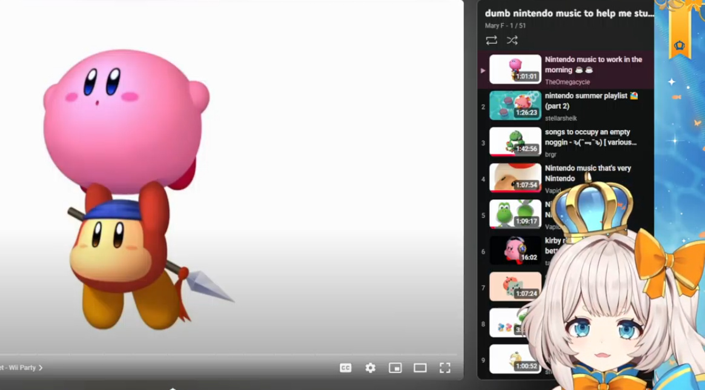The width and height of the screenshot is (705, 390).
Task: Toggle closed captions CC button
Action: coord(345,368)
